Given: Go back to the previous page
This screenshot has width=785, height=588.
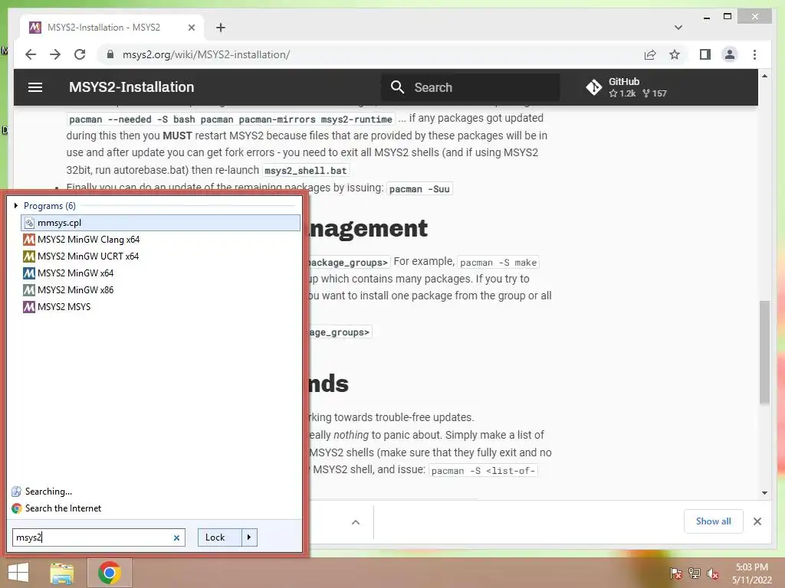Looking at the screenshot, I should click(x=31, y=54).
